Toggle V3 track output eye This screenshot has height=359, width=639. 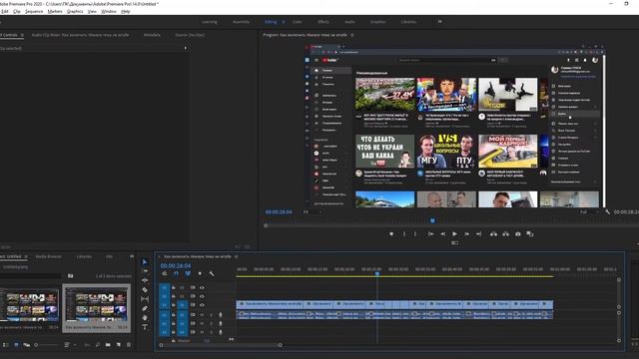pos(202,288)
